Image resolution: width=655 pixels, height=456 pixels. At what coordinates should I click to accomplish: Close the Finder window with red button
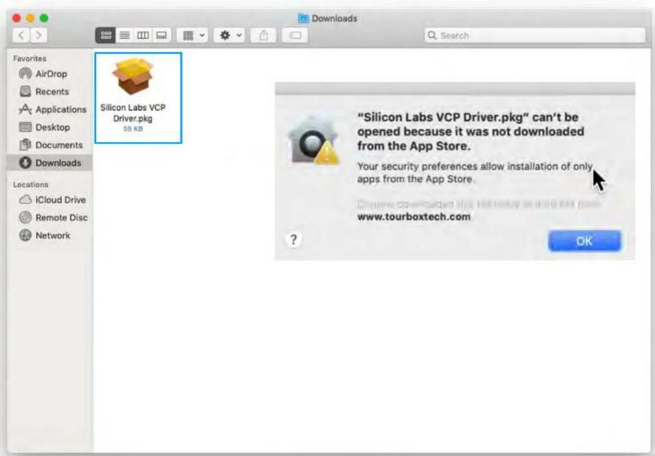click(17, 18)
